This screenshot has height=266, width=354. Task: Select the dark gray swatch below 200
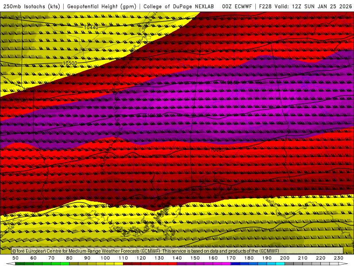pos(289,264)
